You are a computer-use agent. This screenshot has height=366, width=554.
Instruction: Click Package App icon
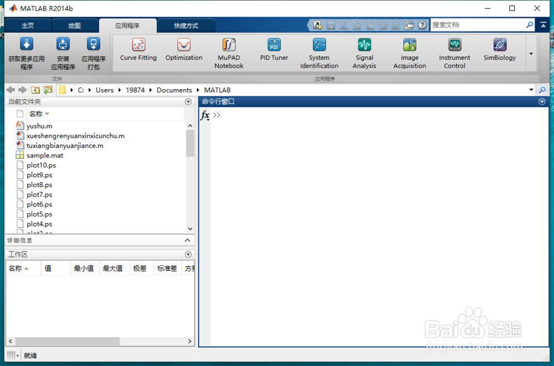[93, 44]
